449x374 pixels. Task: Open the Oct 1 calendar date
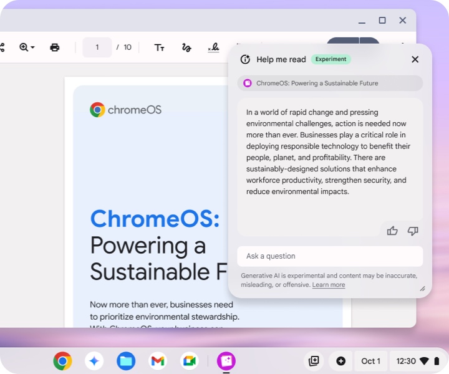click(x=370, y=361)
